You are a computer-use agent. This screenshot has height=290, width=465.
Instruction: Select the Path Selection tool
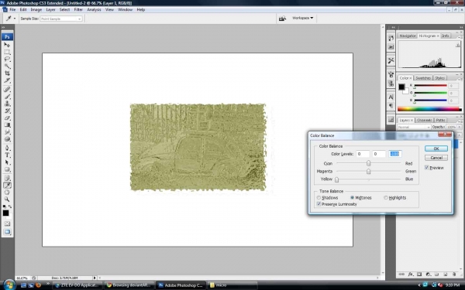7,162
